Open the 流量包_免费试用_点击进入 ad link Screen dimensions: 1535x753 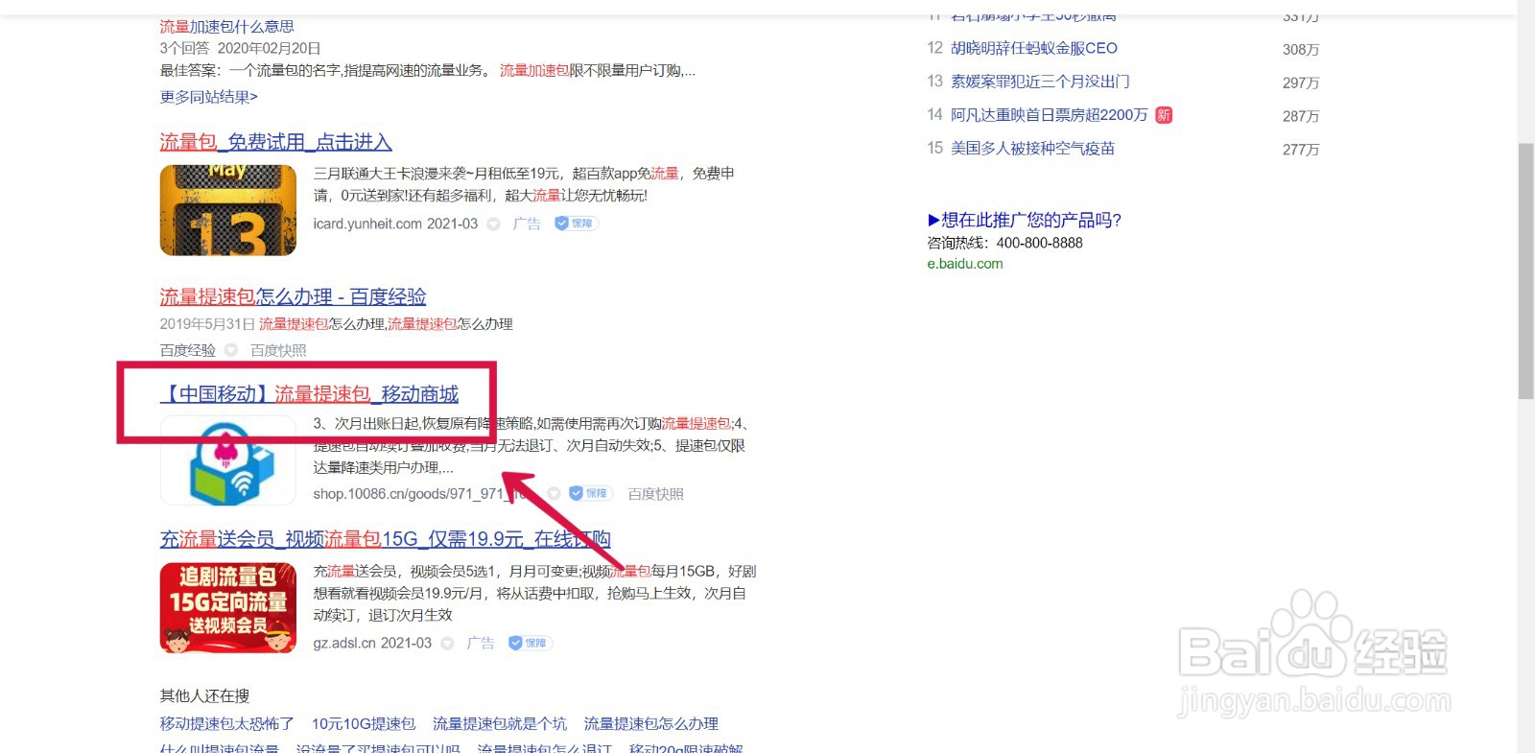coord(275,142)
